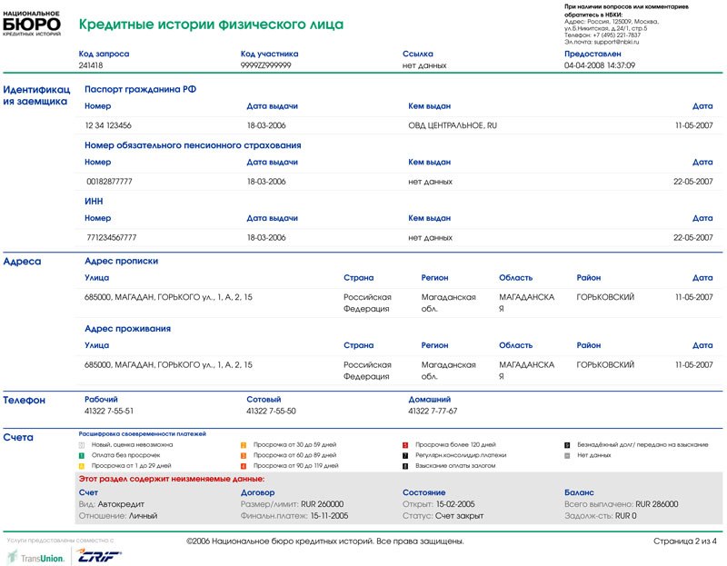This screenshot has width=727, height=566.
Task: Click the Национальное Бюро кредитных историй logo
Action: click(31, 24)
